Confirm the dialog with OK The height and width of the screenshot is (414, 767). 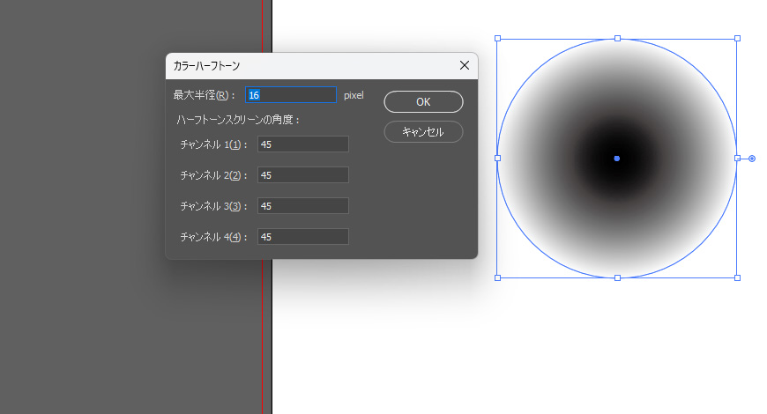click(x=423, y=102)
